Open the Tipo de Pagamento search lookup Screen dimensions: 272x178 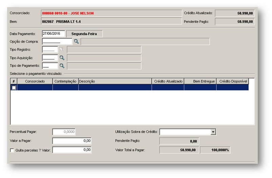pyautogui.click(x=62, y=66)
